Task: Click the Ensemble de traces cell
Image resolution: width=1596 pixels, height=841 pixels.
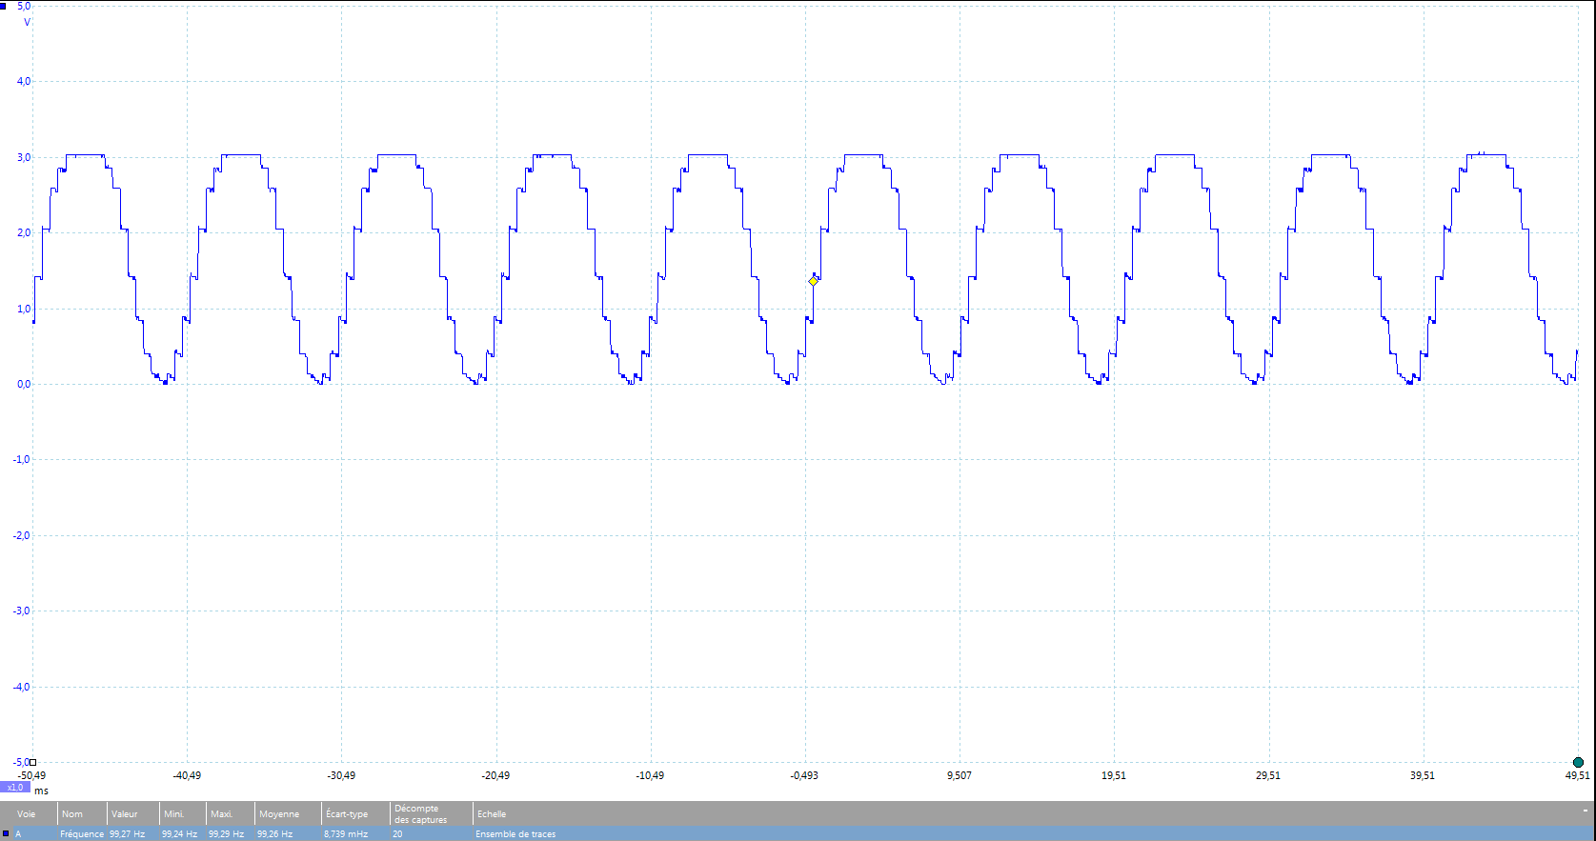Action: point(515,833)
